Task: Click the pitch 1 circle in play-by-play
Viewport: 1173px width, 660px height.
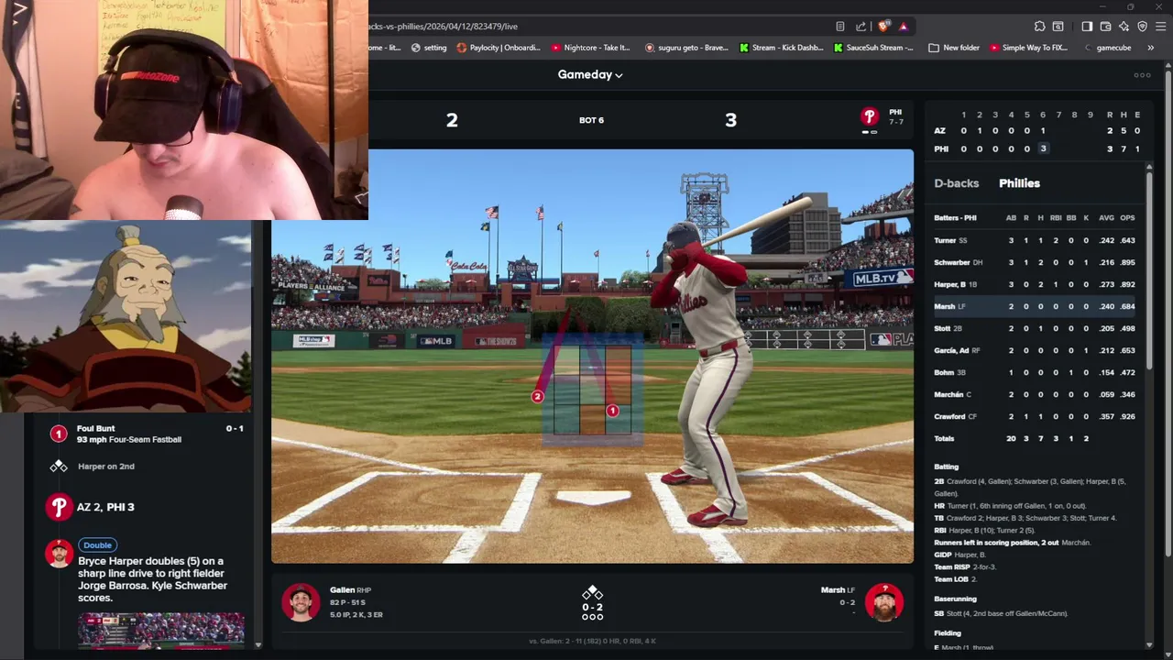Action: tap(59, 434)
